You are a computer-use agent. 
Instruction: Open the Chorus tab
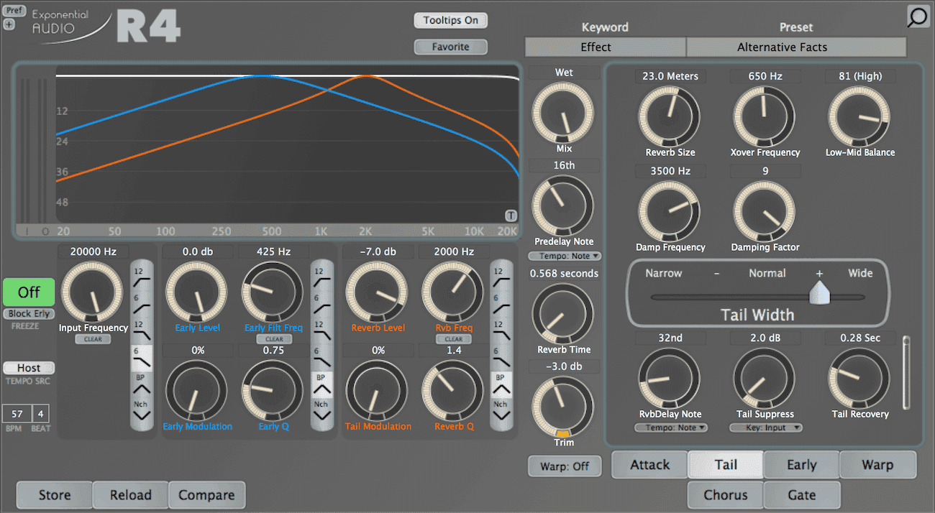tap(726, 495)
